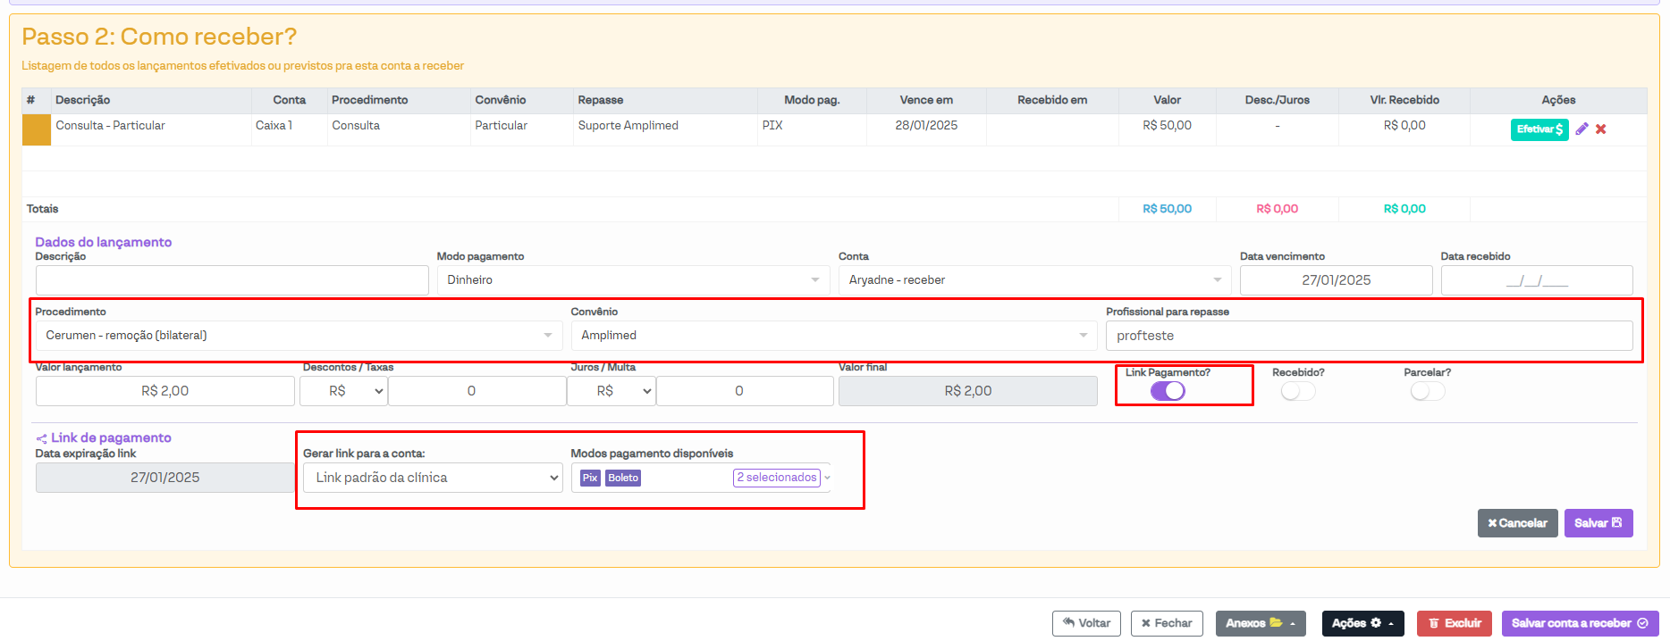
Task: Click the gray Cancelar button
Action: [x=1517, y=523]
